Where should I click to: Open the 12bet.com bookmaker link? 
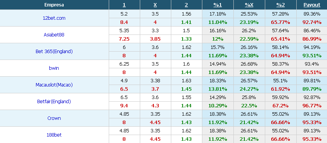click(54, 18)
